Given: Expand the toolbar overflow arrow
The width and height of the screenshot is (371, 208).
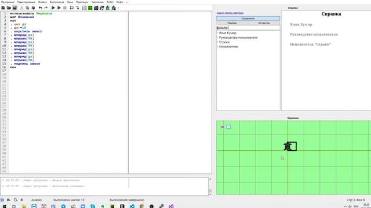Looking at the screenshot, I should coord(118,8).
